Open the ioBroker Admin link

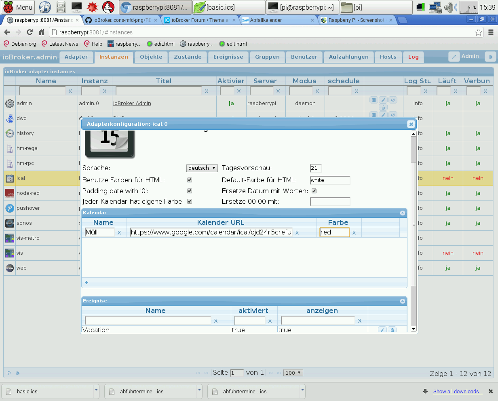pos(132,103)
